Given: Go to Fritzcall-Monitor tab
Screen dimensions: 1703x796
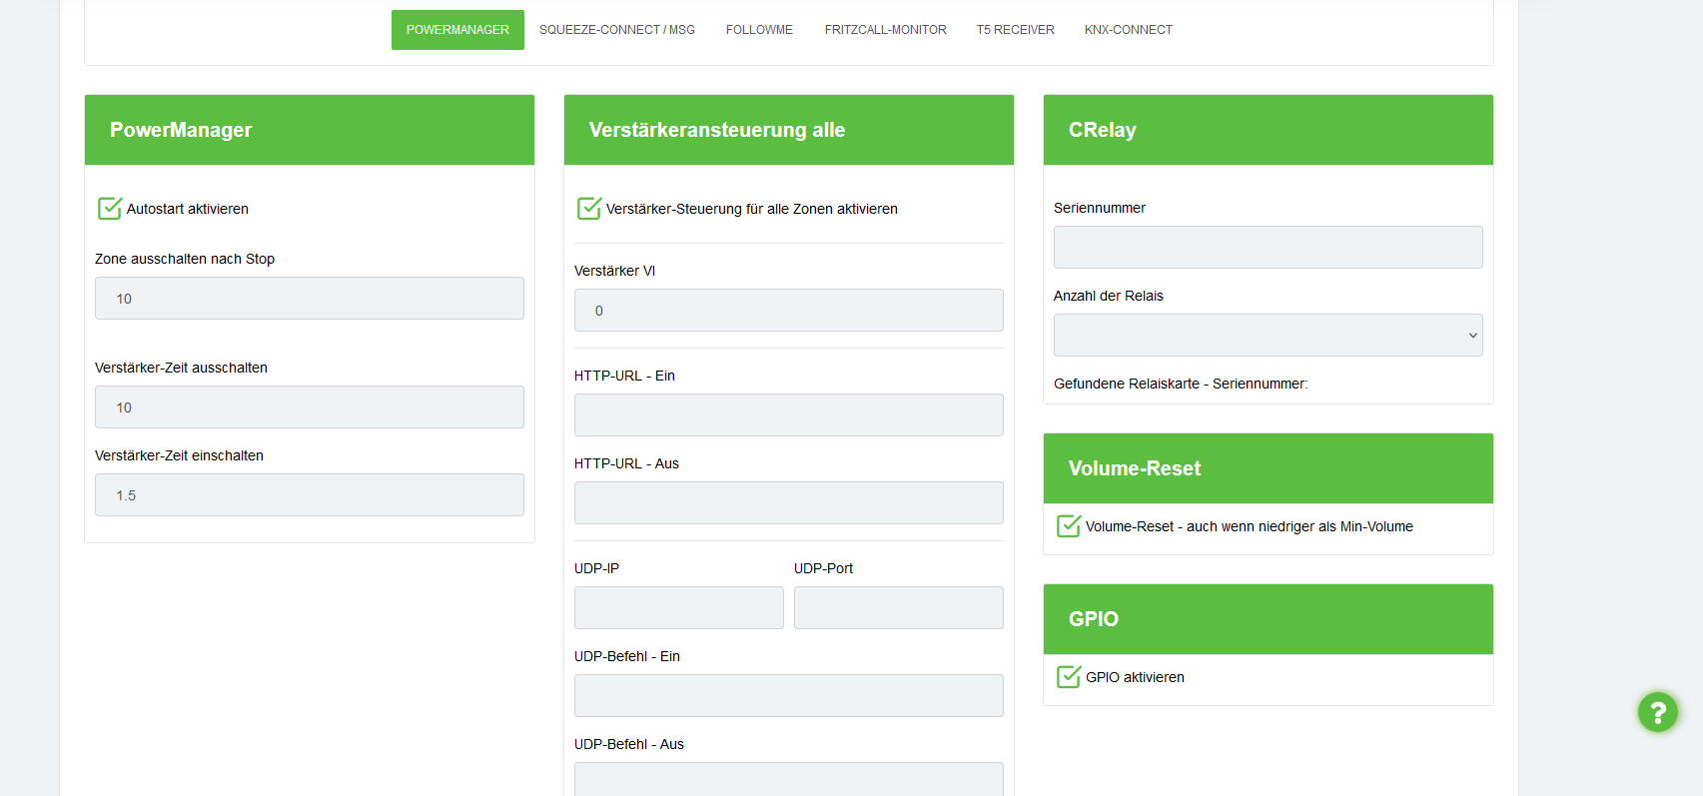Looking at the screenshot, I should [885, 30].
